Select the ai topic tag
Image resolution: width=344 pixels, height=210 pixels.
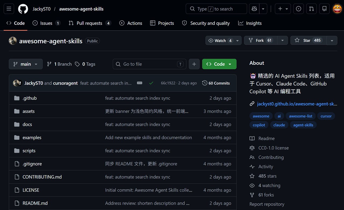[279, 116]
